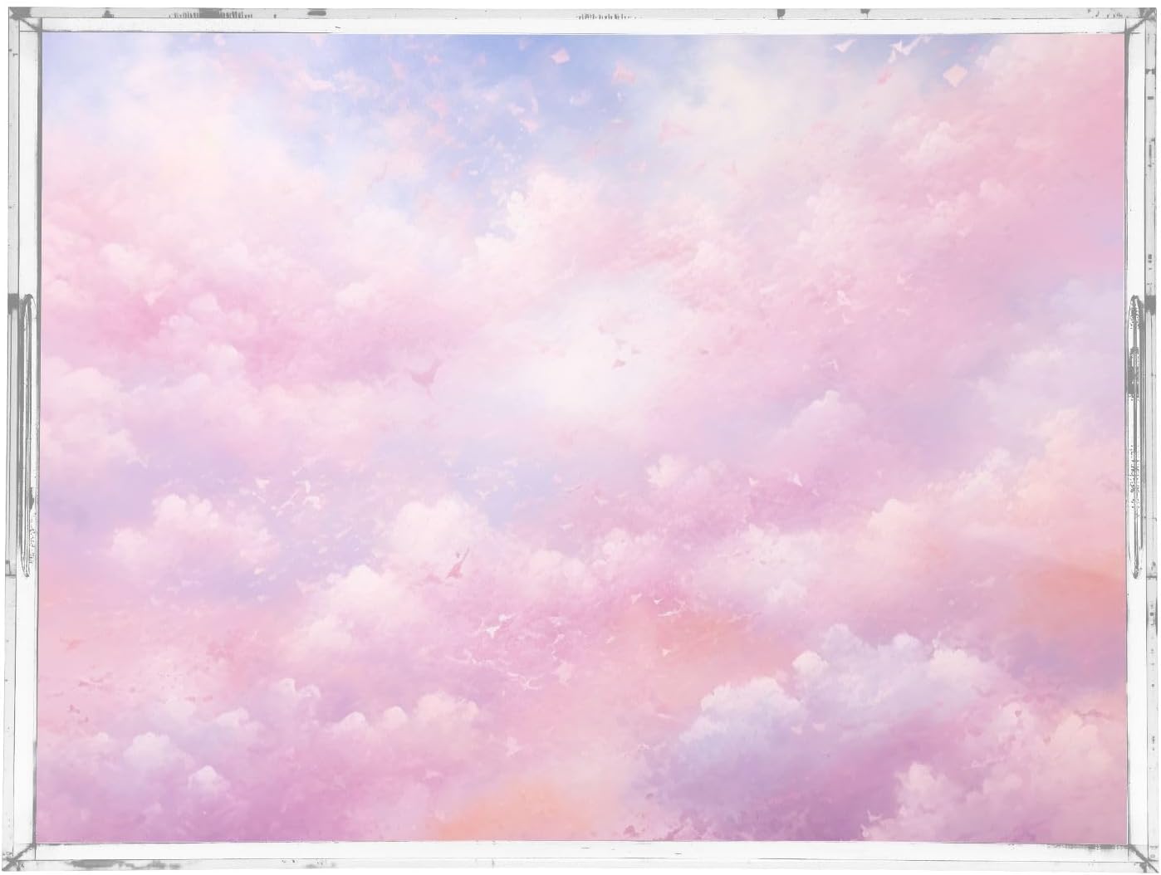Image resolution: width=1161 pixels, height=875 pixels.
Task: Click the left edge of the frame above handle
Action: (25, 166)
